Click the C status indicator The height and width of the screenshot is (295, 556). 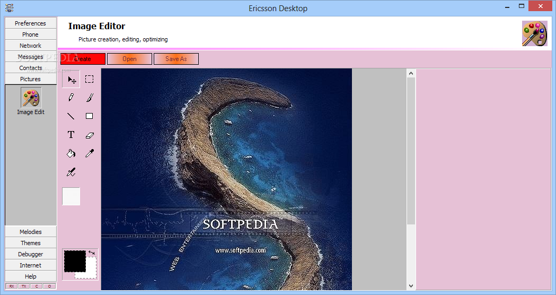pyautogui.click(x=37, y=286)
